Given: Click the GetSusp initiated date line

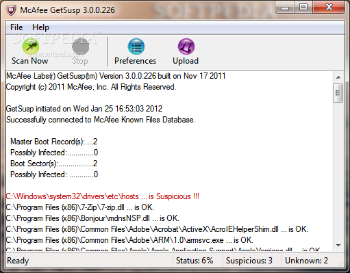Looking at the screenshot, I should click(84, 109).
